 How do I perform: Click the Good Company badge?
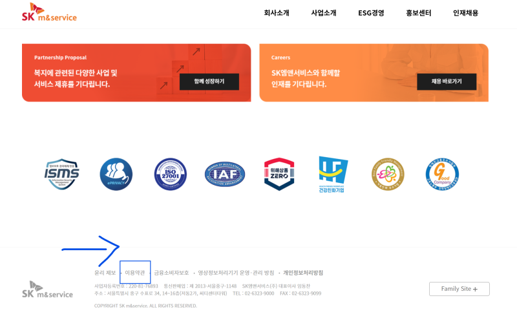coord(442,174)
